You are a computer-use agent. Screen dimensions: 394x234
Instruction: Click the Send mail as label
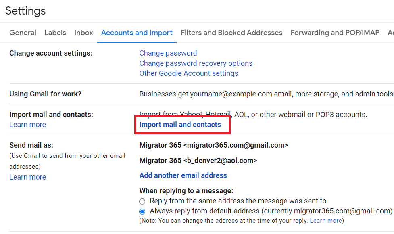tap(31, 145)
